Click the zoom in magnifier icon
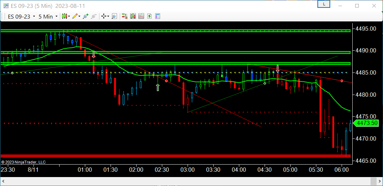Viewport: 383px width, 186px height. (x=86, y=16)
